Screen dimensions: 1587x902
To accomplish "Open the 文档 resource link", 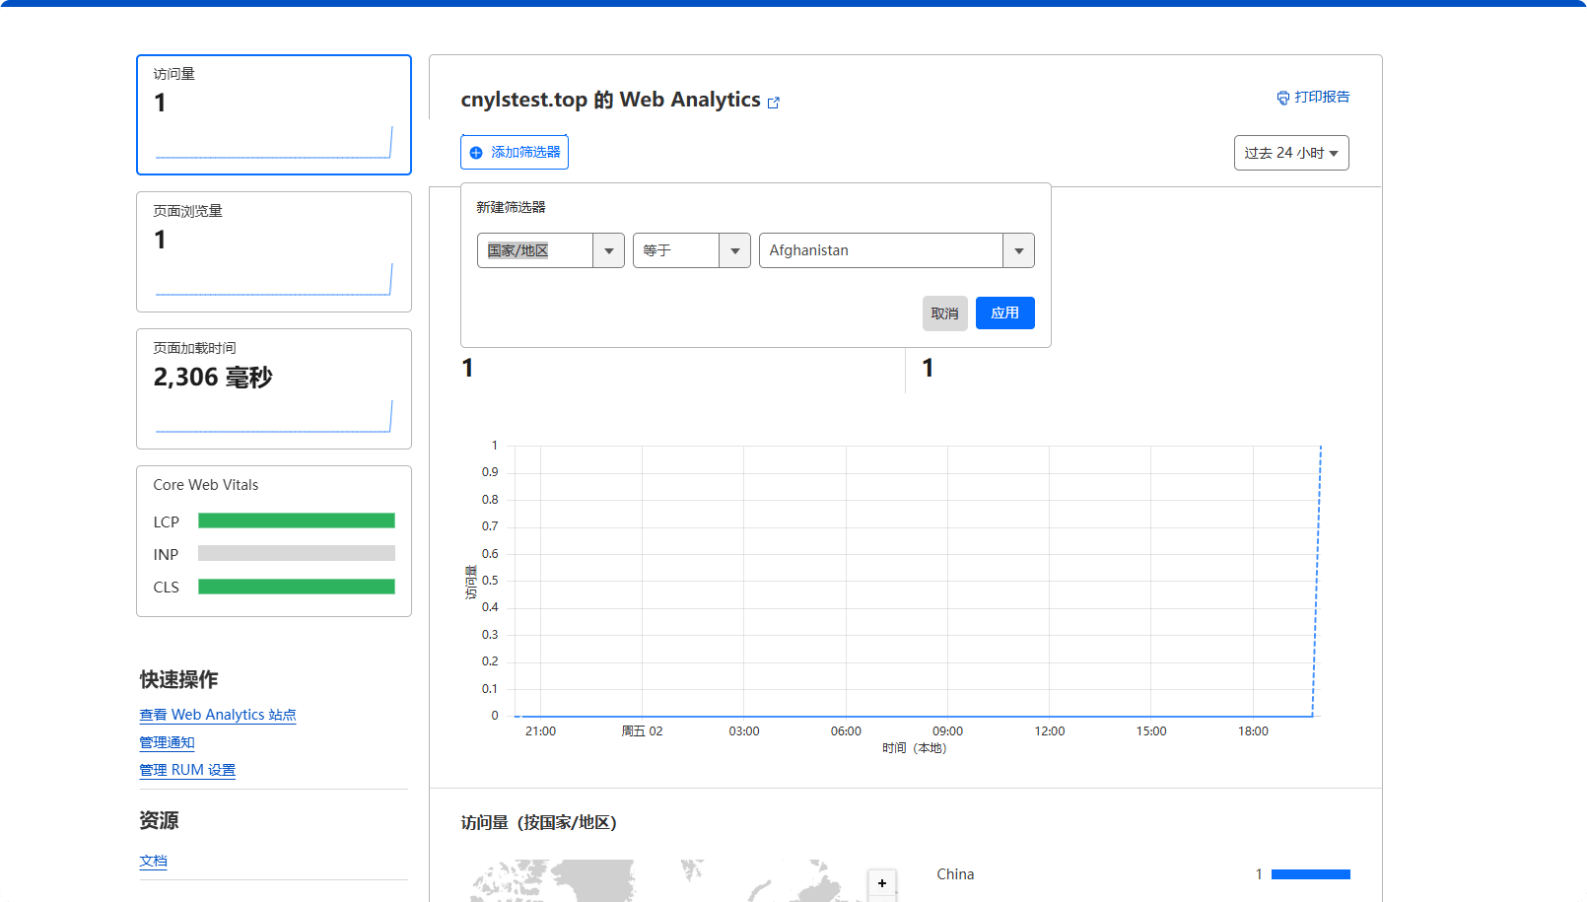I will tap(153, 861).
